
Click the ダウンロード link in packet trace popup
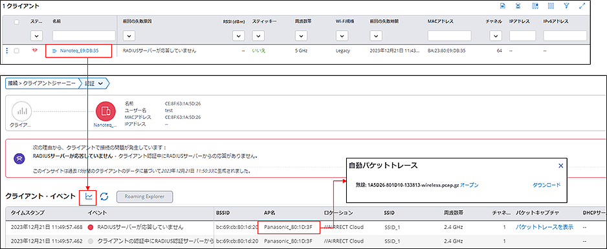click(x=547, y=185)
